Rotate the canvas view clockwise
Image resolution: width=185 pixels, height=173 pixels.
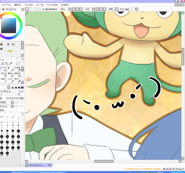coord(101,9)
